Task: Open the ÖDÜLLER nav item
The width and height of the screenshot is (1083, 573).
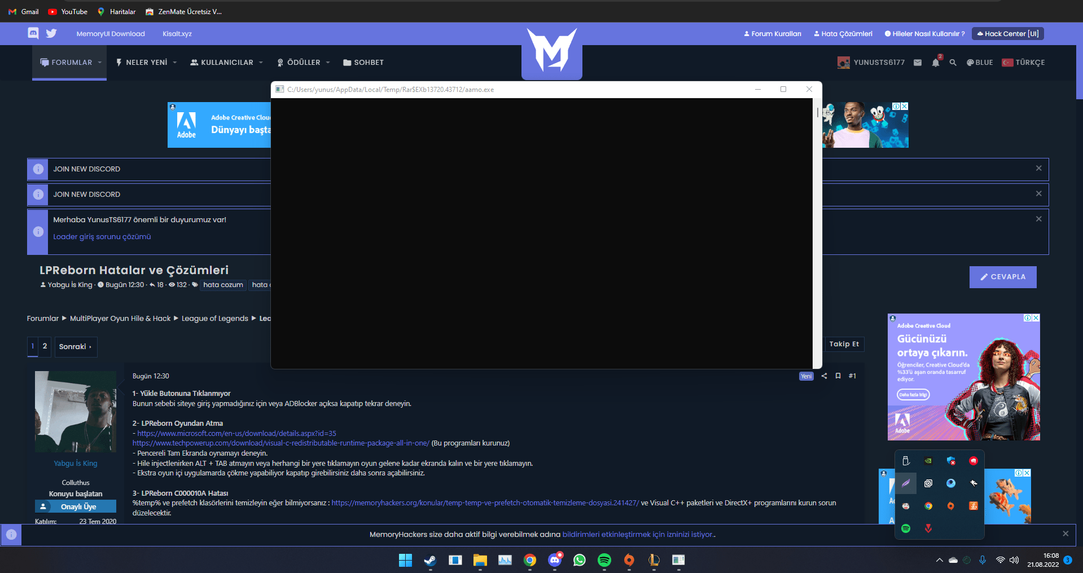Action: [299, 63]
